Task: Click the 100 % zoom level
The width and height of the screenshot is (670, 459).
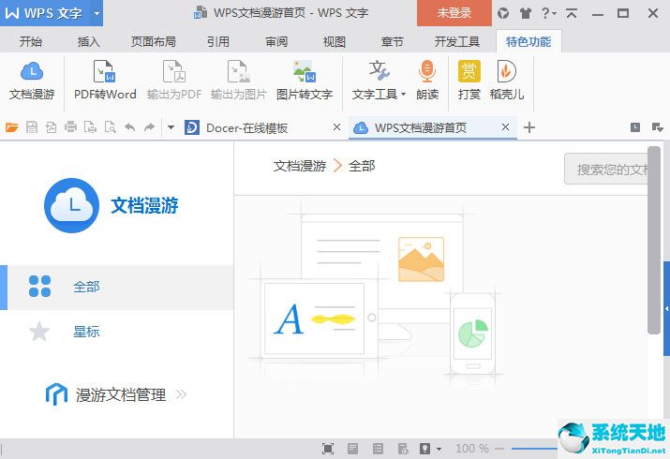Action: 472,449
